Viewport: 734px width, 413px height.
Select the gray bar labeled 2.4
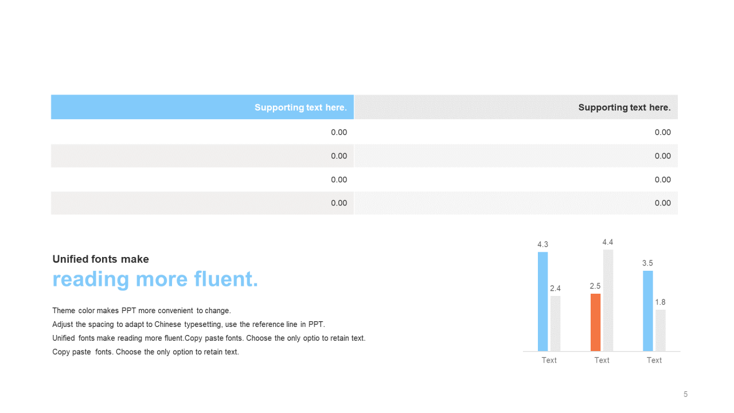click(555, 323)
